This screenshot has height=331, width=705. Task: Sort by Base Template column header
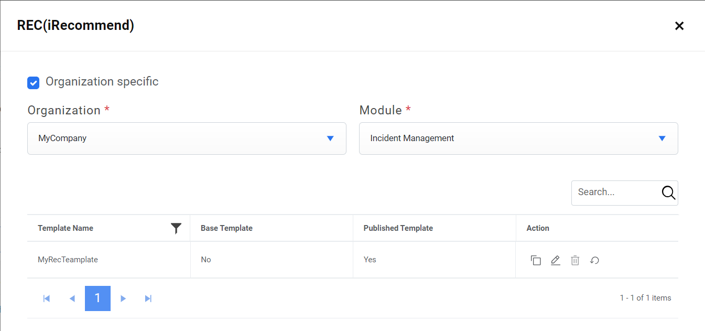(x=226, y=228)
